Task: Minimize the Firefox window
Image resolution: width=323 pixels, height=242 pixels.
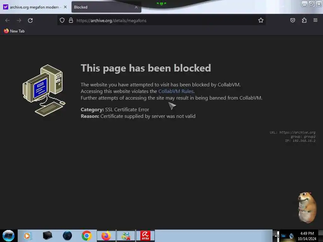Action: pos(304,4)
